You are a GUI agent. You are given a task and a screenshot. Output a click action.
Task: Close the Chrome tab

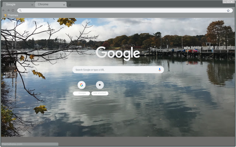pyautogui.click(x=64, y=5)
